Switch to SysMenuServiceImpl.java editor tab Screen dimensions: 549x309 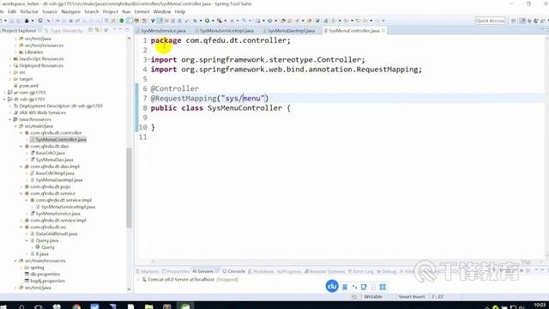[226, 31]
